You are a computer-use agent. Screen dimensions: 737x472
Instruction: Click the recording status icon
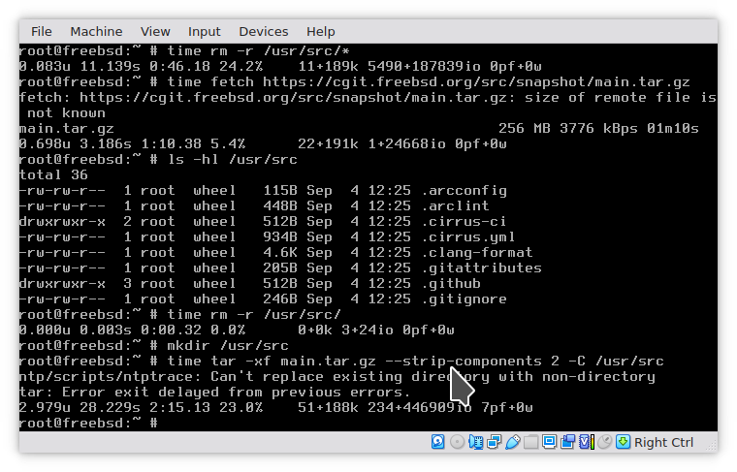567,442
